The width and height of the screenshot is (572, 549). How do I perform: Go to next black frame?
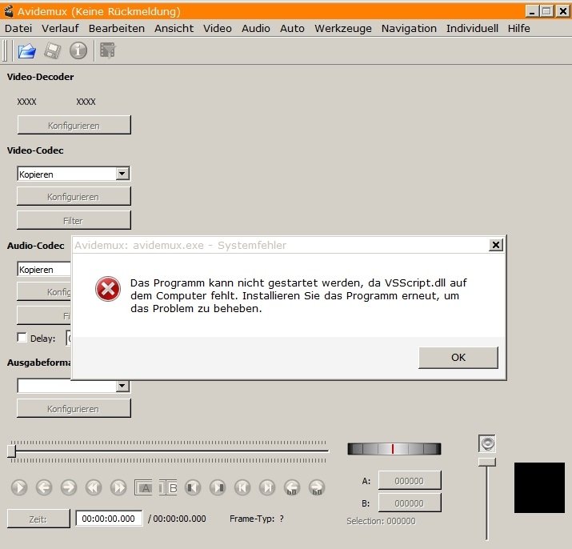(x=218, y=487)
